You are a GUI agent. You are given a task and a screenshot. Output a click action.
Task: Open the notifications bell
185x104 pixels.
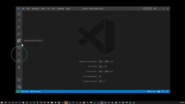[x=167, y=92]
